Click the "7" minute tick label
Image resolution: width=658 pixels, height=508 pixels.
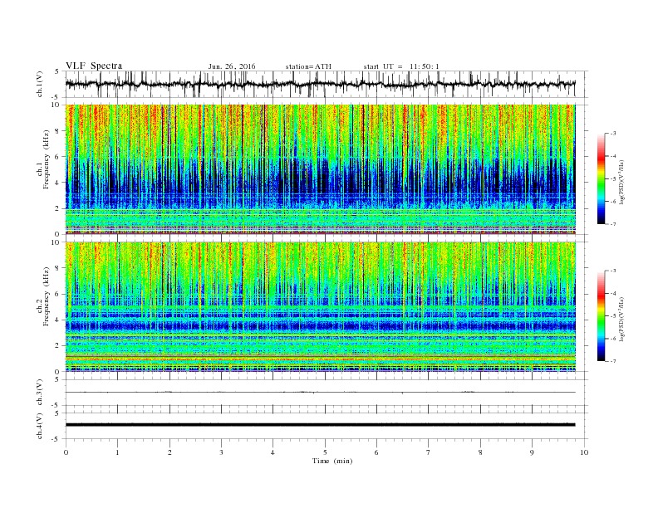[x=429, y=452]
